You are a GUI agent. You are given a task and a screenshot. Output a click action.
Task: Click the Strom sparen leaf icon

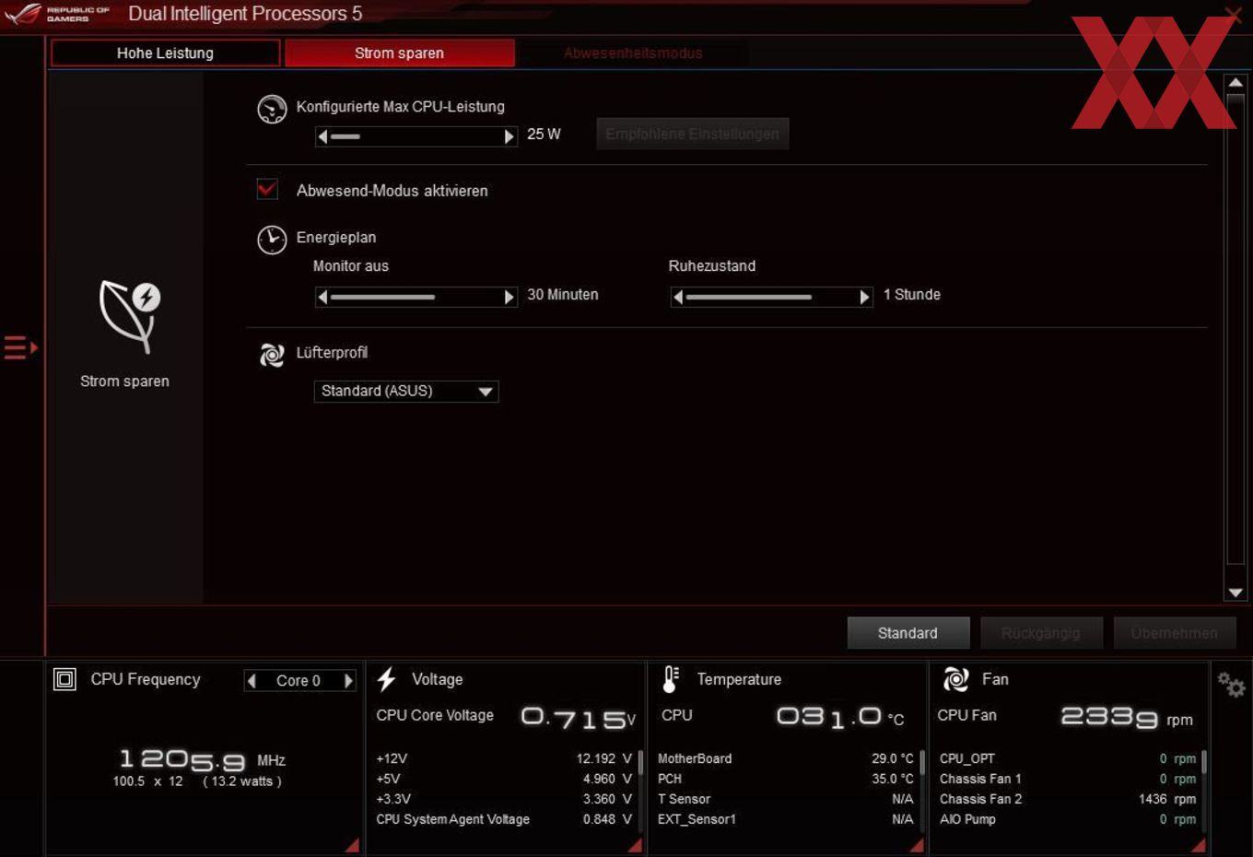pyautogui.click(x=130, y=316)
